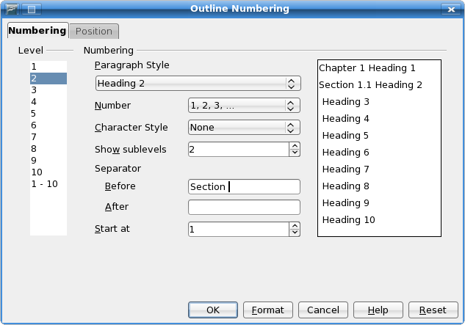
Task: Focus the Separator After text field
Action: pos(243,208)
